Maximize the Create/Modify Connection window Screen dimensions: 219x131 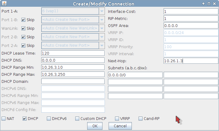pos(209,4)
